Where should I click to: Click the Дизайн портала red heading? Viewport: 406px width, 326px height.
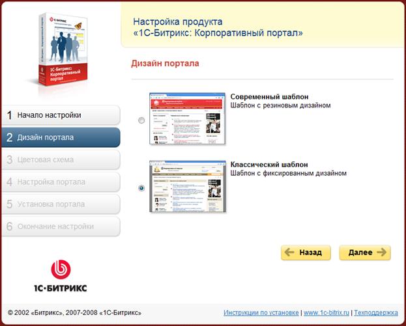(165, 63)
